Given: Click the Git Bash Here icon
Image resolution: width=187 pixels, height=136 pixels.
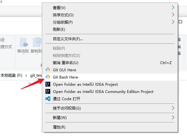Looking at the screenshot, I should click(x=48, y=77).
